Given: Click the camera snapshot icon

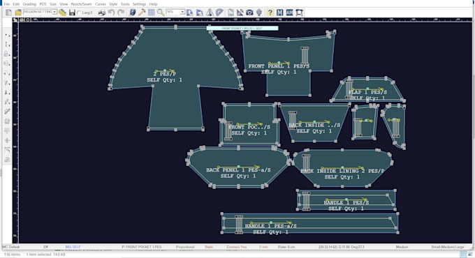Looking at the screenshot, I should [249, 13].
